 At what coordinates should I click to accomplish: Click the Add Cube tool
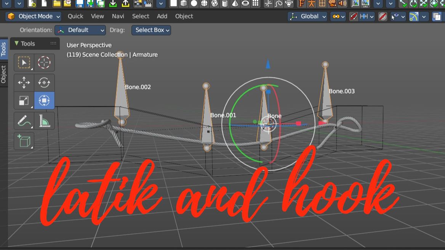click(24, 141)
